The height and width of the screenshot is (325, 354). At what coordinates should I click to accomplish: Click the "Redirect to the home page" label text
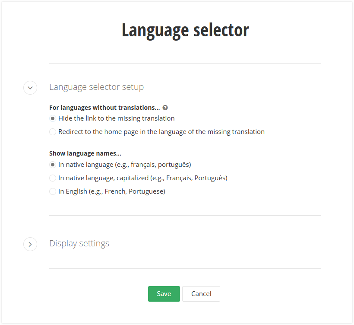tap(161, 132)
